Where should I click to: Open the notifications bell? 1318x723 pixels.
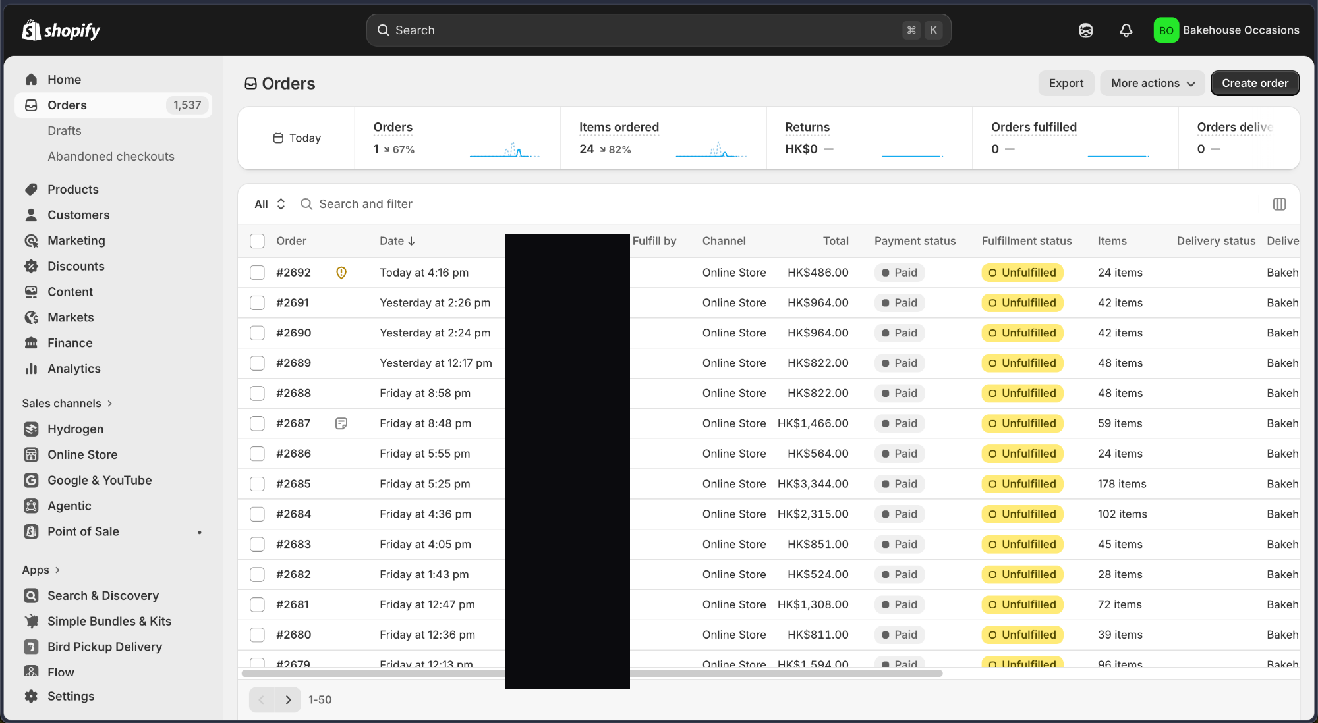(x=1126, y=30)
